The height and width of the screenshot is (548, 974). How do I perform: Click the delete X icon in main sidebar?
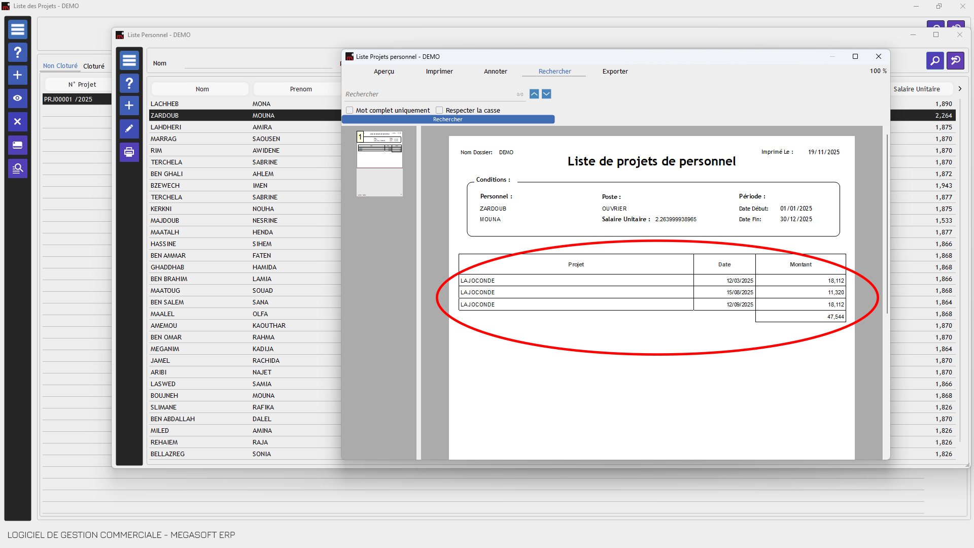(18, 122)
